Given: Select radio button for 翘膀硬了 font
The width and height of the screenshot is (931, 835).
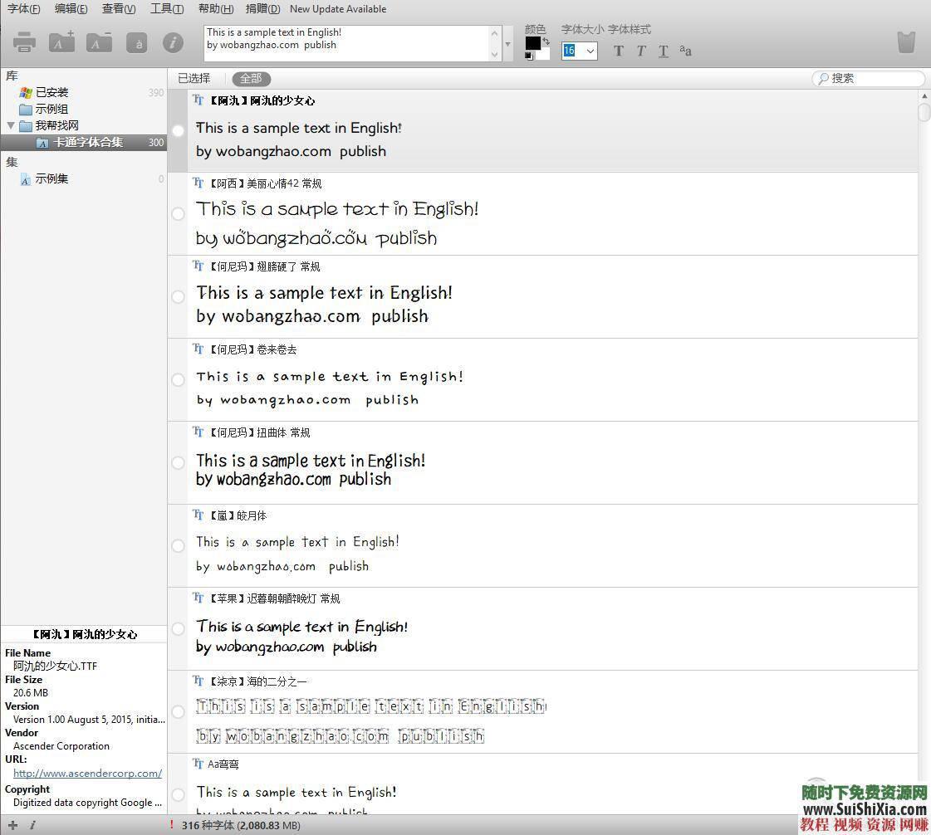Looking at the screenshot, I should click(x=178, y=297).
